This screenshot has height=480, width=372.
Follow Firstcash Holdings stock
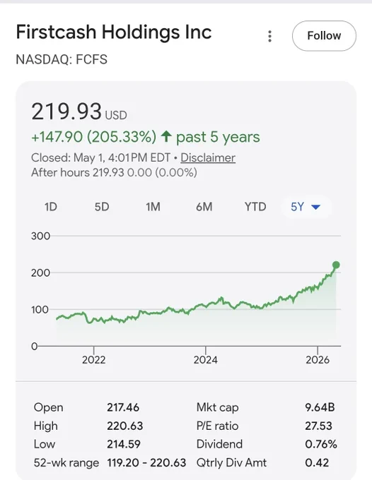tap(324, 36)
